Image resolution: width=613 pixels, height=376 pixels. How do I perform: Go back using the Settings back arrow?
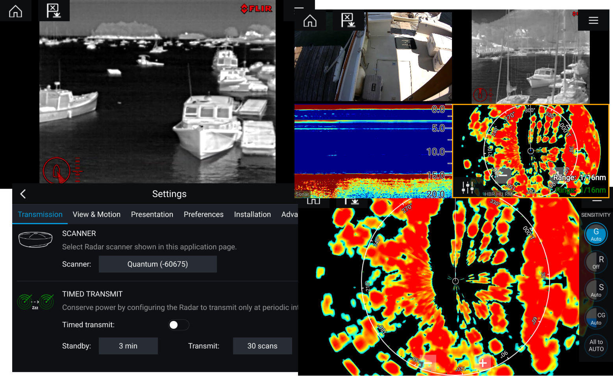click(23, 194)
